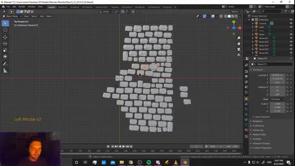Open the Modifier properties wrench tab

click(246, 104)
